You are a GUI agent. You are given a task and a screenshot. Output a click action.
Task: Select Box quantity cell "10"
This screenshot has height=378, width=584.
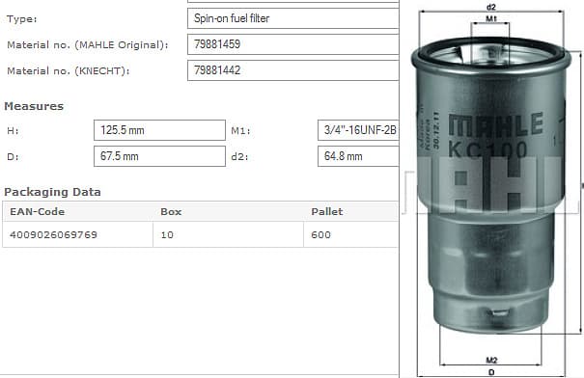pos(229,234)
